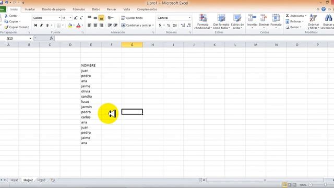Click Rellenar fill button
334x188 pixels.
pyautogui.click(x=294, y=21)
